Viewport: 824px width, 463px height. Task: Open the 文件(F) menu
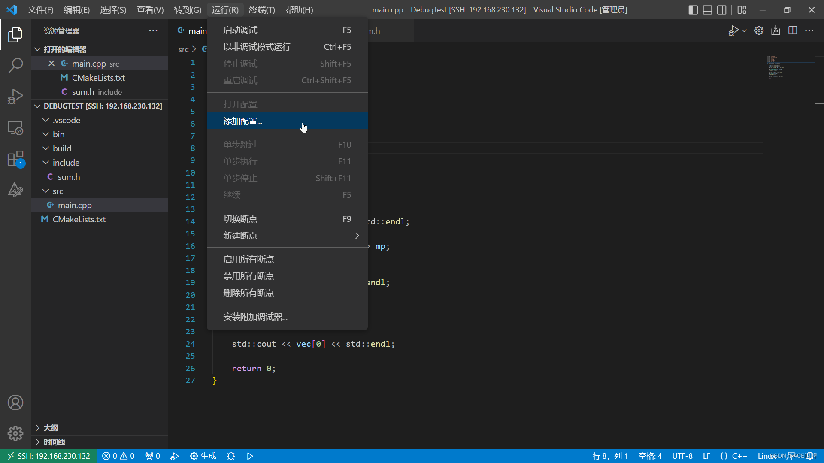click(x=40, y=10)
